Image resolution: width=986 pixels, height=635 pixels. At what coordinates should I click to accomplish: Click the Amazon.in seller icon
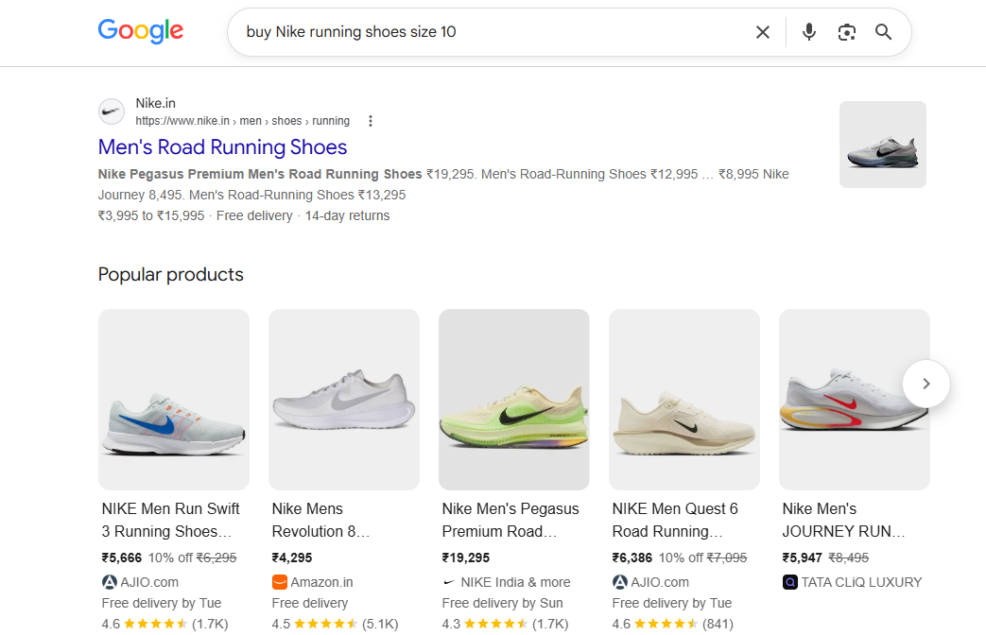(x=279, y=582)
